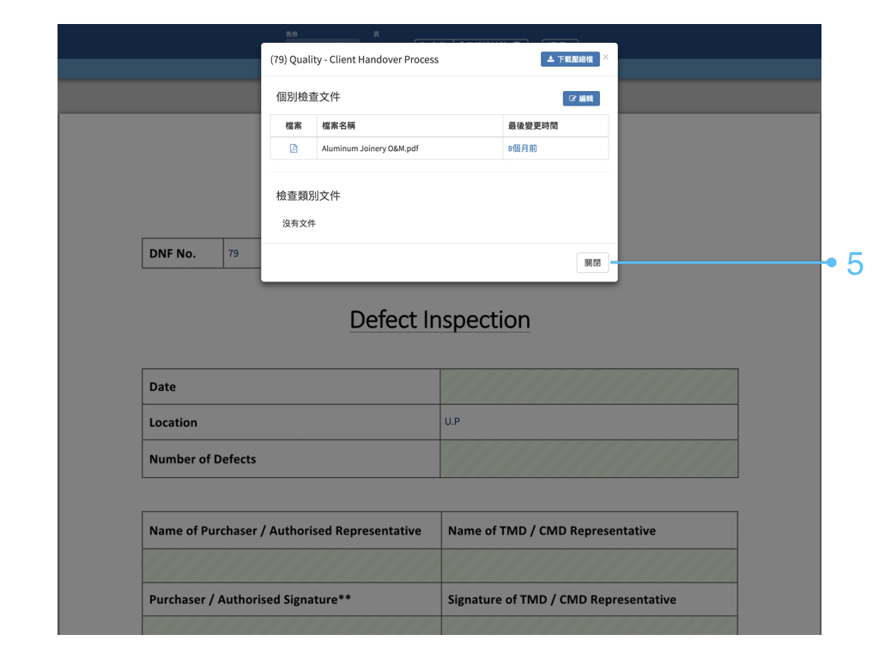Select the 檔案名稱 column header

tap(338, 126)
